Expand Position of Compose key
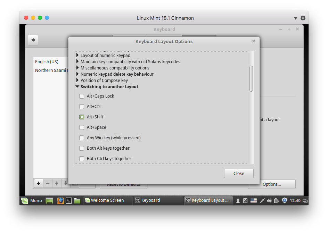This screenshot has height=233, width=328. [77, 80]
